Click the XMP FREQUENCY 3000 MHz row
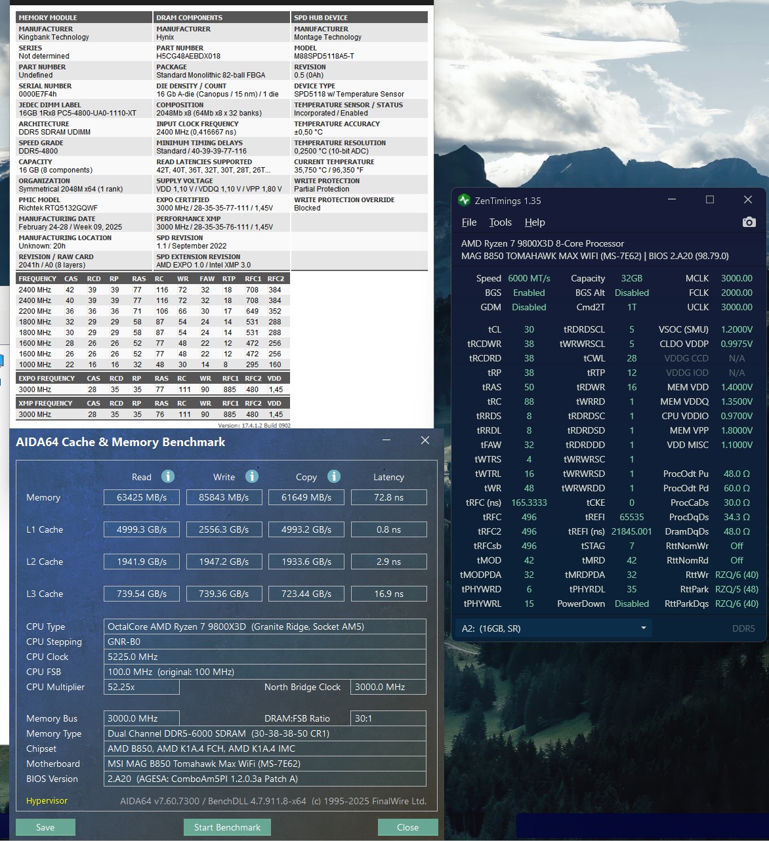The width and height of the screenshot is (769, 841). coord(154,415)
